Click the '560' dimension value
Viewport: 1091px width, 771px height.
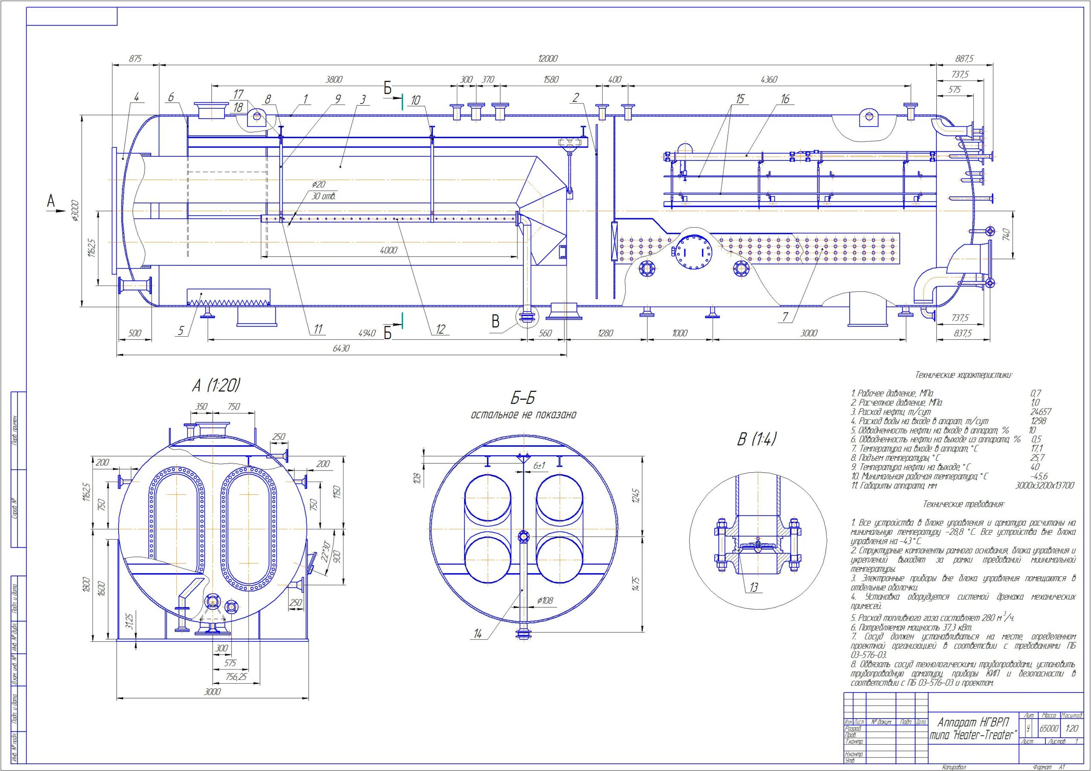[545, 333]
